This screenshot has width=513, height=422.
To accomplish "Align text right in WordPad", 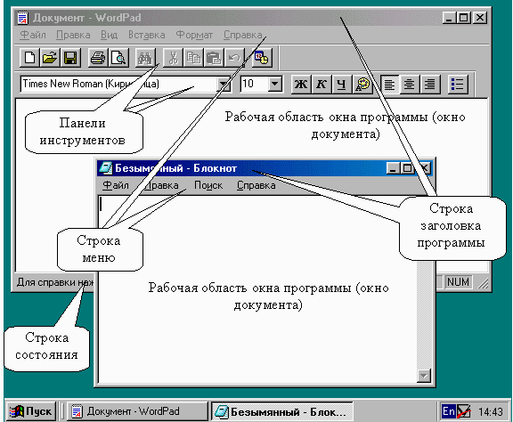I will [x=430, y=84].
